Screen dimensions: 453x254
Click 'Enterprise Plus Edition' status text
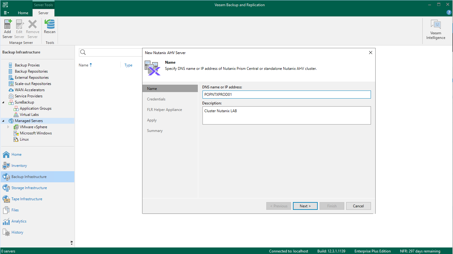pos(372,251)
